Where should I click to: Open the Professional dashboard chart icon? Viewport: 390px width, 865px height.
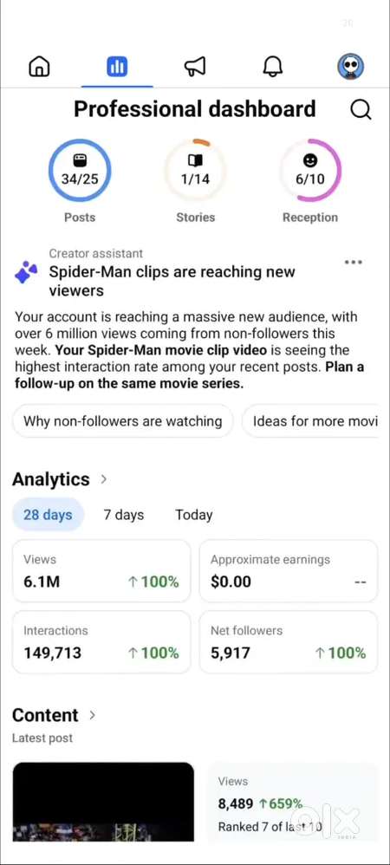point(117,67)
